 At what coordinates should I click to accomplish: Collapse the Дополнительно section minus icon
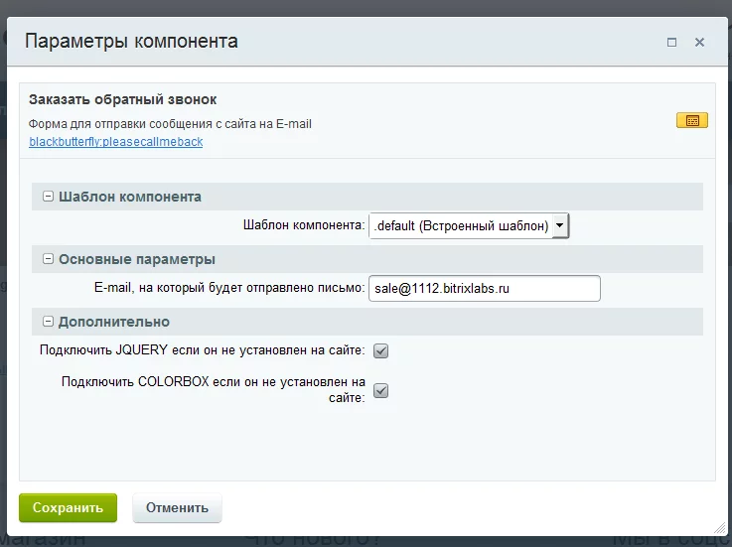pyautogui.click(x=48, y=321)
